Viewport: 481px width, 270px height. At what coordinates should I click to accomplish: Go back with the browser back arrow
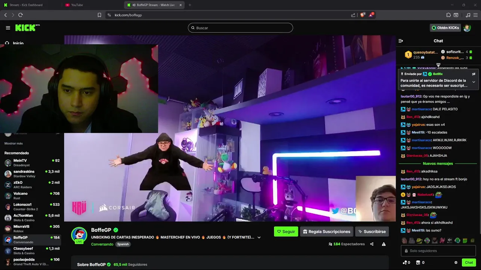5,15
